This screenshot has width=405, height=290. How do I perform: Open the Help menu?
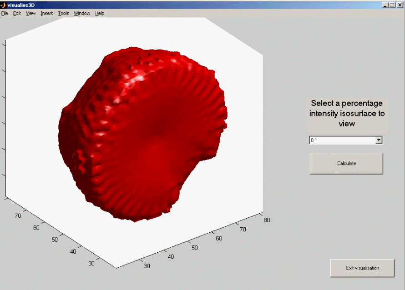tap(99, 13)
